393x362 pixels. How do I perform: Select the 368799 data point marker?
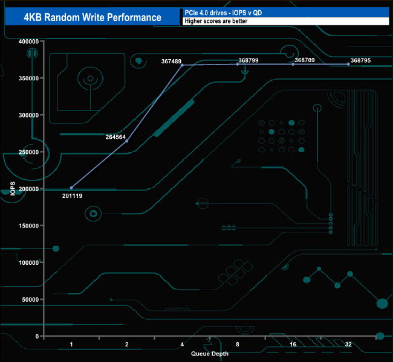pyautogui.click(x=238, y=65)
